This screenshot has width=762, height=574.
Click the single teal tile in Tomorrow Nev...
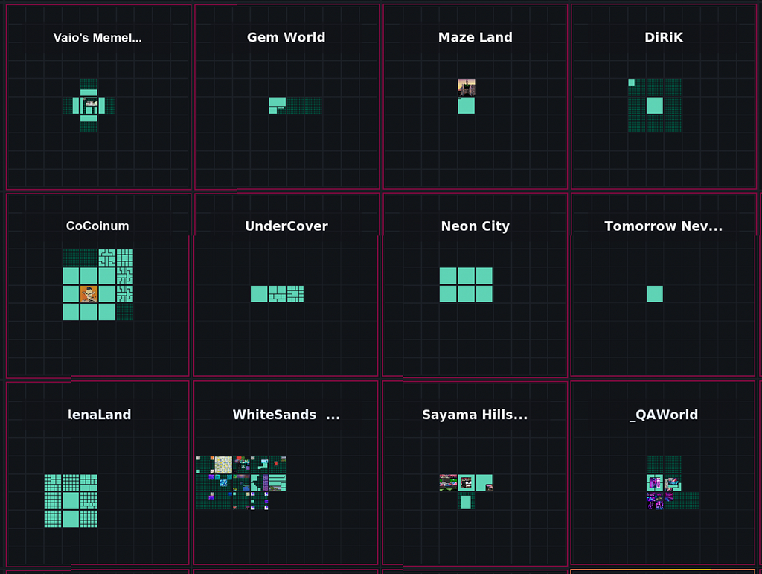(x=655, y=294)
